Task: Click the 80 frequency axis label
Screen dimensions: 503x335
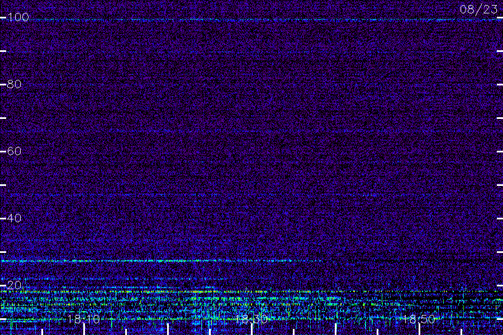Action: click(x=14, y=84)
